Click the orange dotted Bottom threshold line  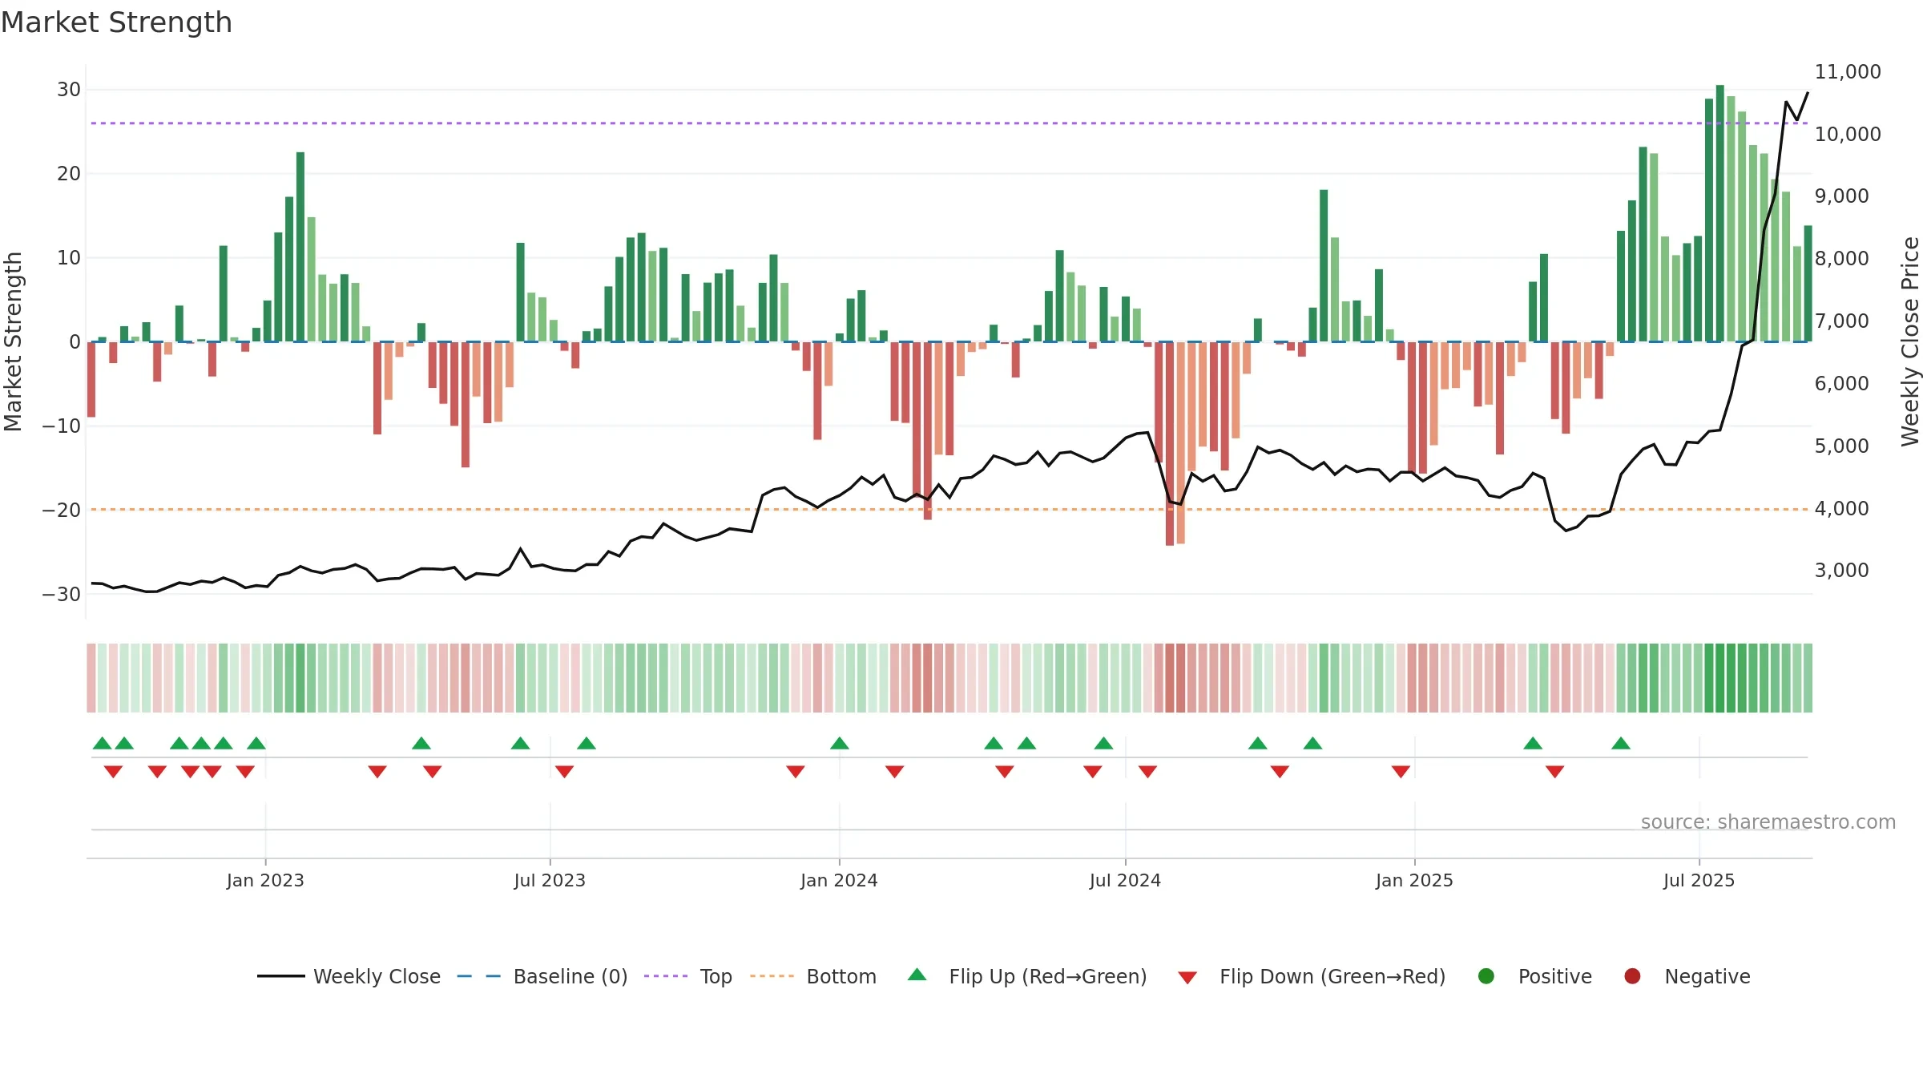coord(949,510)
